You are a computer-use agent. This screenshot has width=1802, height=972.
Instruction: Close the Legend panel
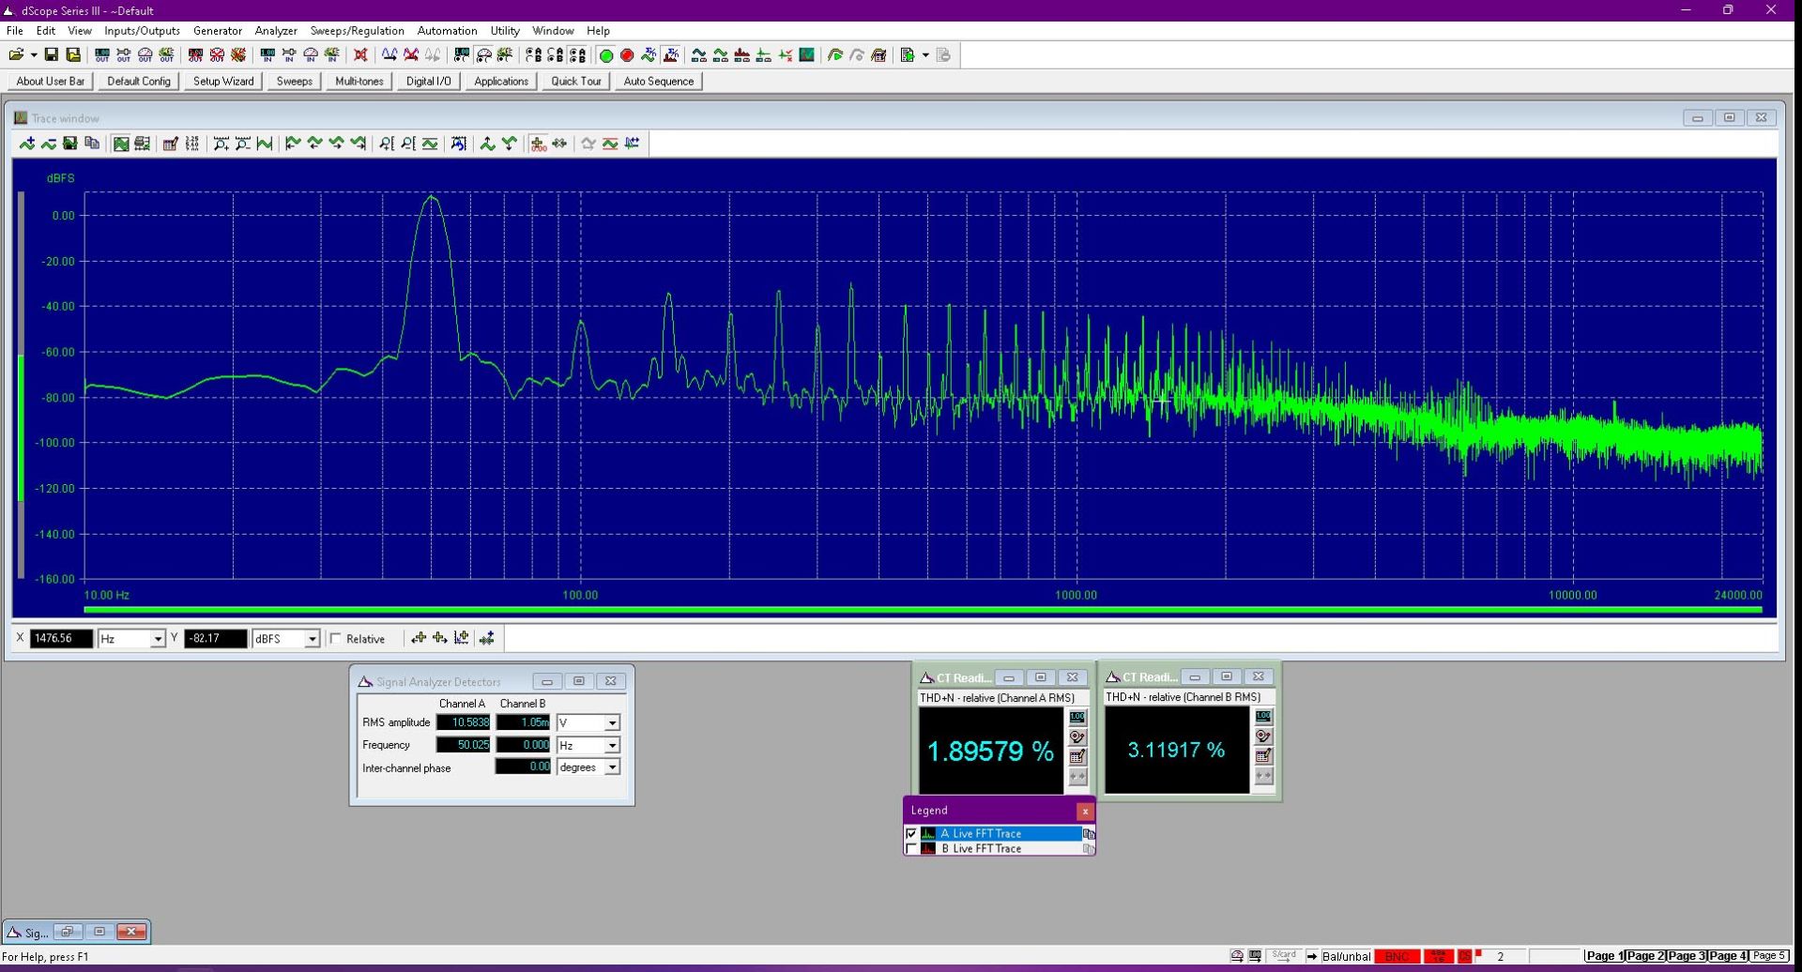1085,812
